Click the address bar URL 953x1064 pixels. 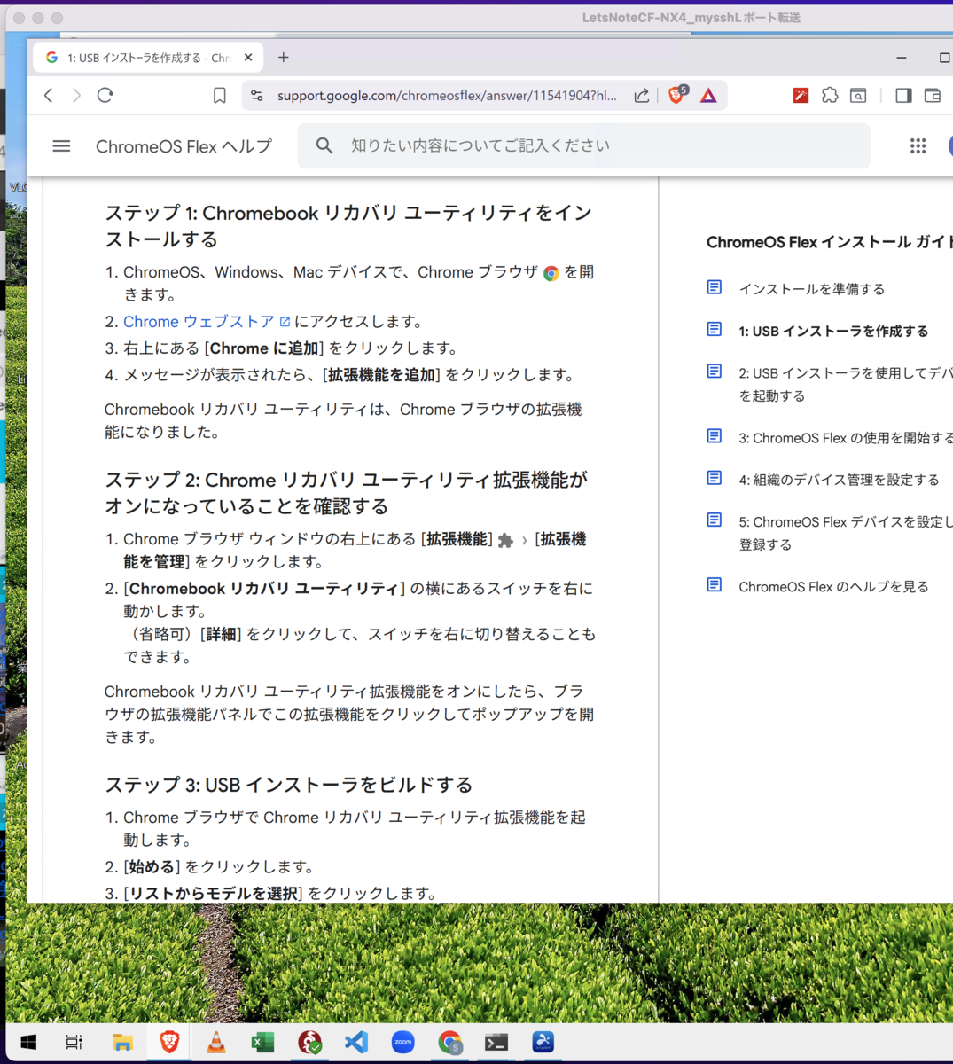click(x=447, y=95)
